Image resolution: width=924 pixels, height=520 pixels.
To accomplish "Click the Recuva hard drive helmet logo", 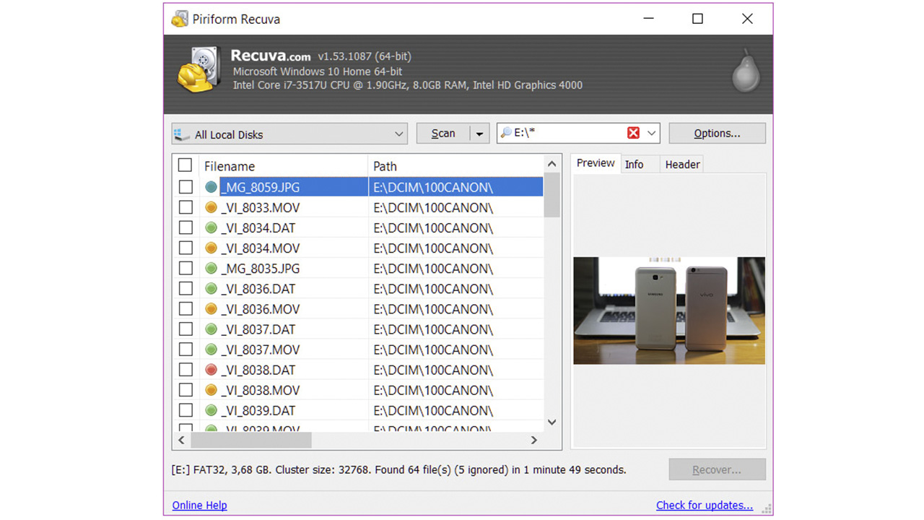I will [198, 71].
